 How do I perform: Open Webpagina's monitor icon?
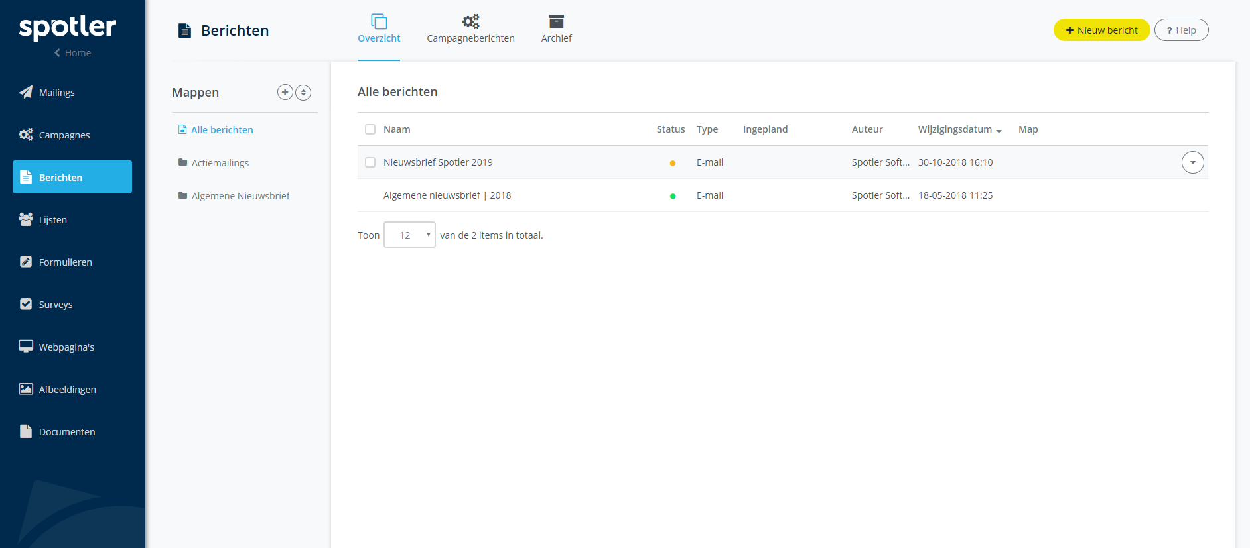[x=26, y=347]
